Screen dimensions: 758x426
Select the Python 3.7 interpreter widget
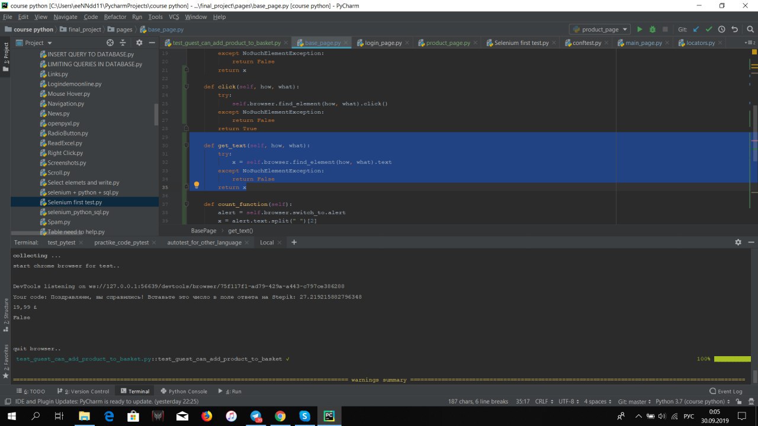(x=693, y=401)
